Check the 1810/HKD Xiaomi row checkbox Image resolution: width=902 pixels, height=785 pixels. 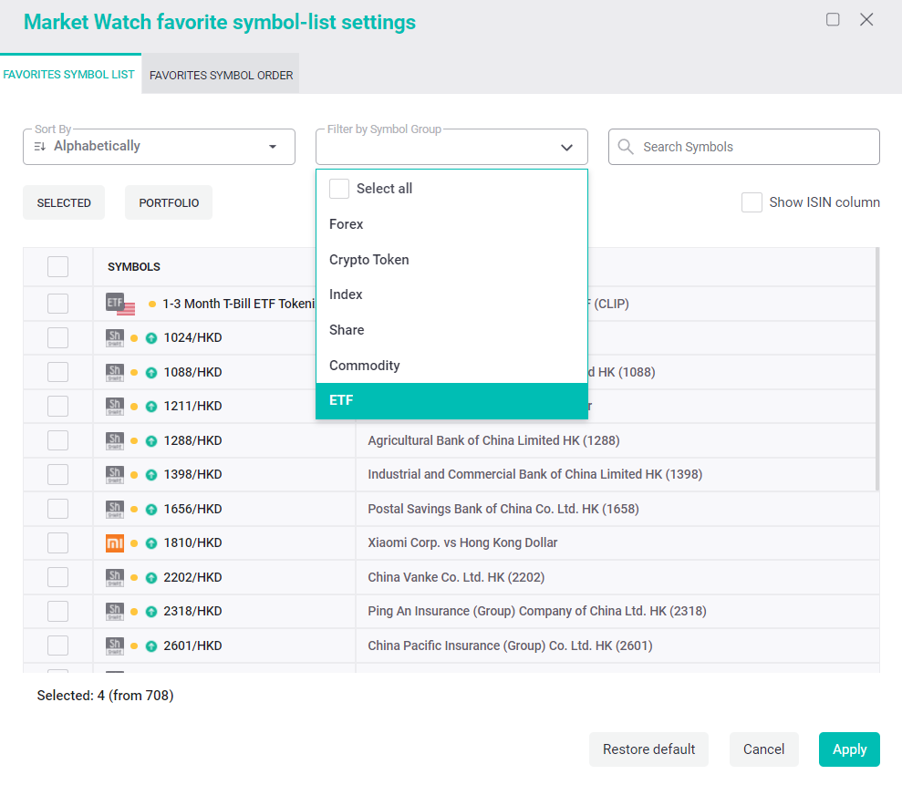[x=58, y=542]
